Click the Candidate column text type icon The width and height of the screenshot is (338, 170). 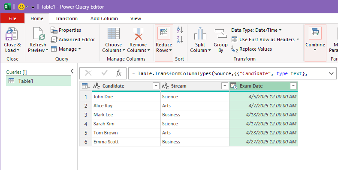point(97,86)
